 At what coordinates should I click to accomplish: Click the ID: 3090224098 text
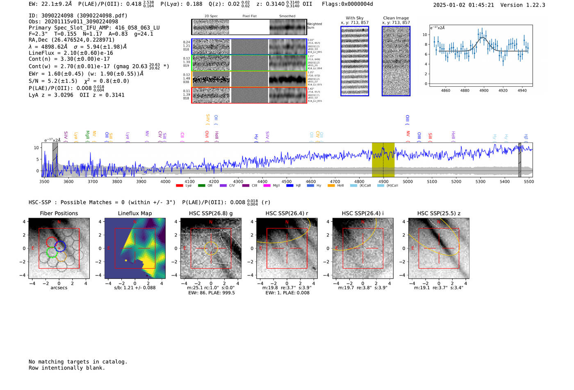click(78, 16)
